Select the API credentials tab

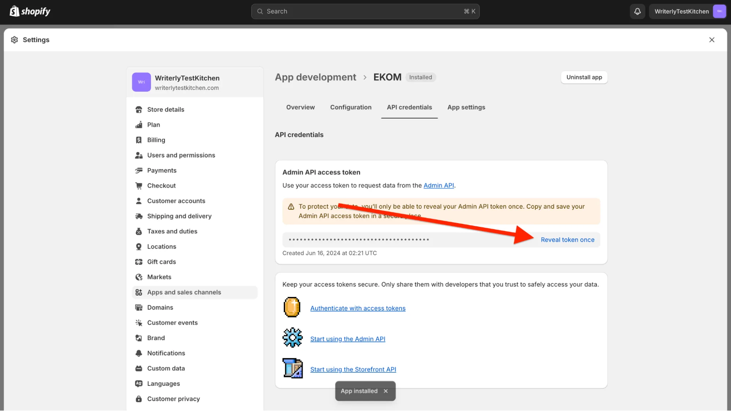pyautogui.click(x=409, y=108)
